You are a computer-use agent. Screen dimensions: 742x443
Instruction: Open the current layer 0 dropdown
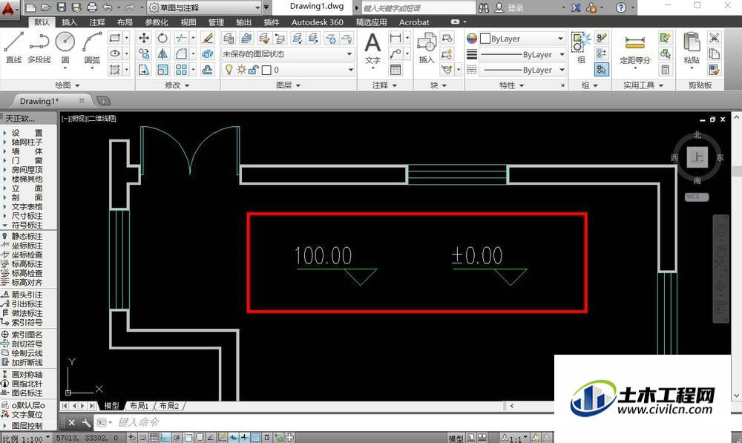288,70
